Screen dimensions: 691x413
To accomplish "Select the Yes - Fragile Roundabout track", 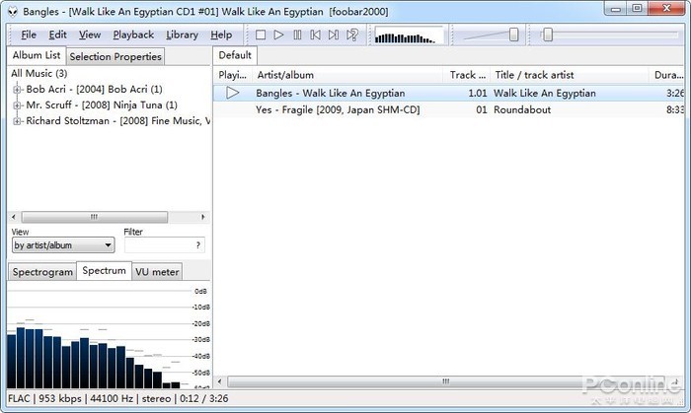I will click(448, 109).
